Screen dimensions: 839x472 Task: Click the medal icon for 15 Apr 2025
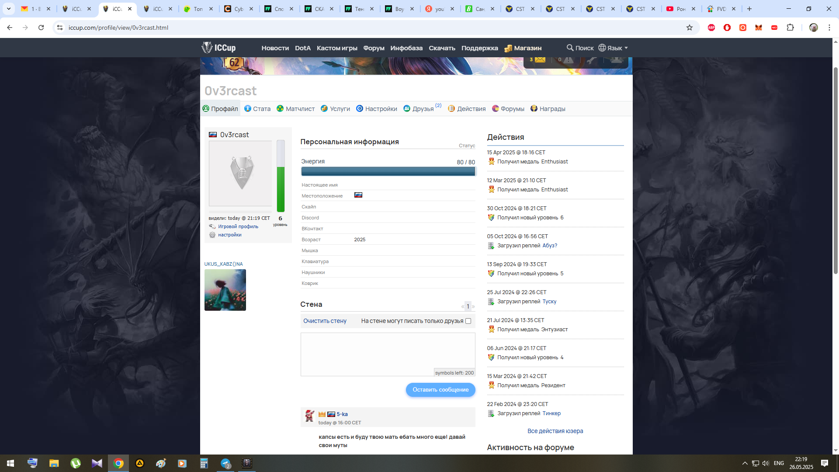click(x=491, y=162)
